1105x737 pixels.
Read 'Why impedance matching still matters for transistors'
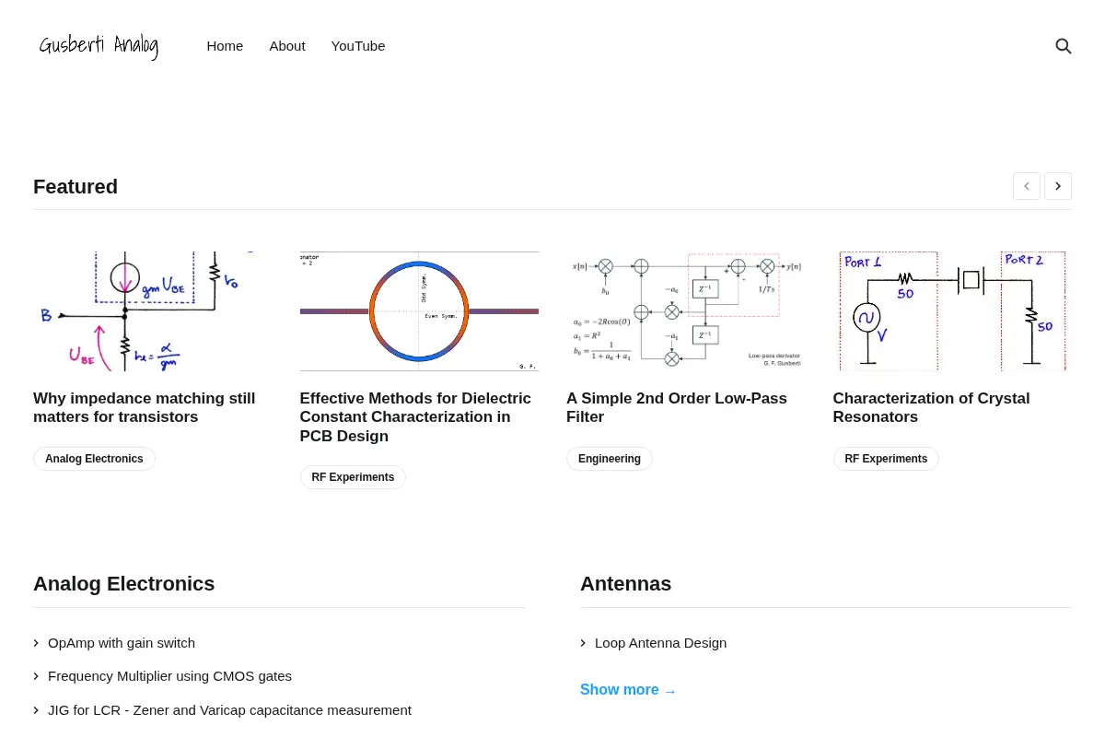point(145,407)
